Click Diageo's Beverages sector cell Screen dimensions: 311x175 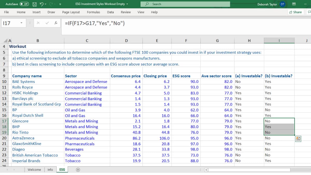pos(87,149)
